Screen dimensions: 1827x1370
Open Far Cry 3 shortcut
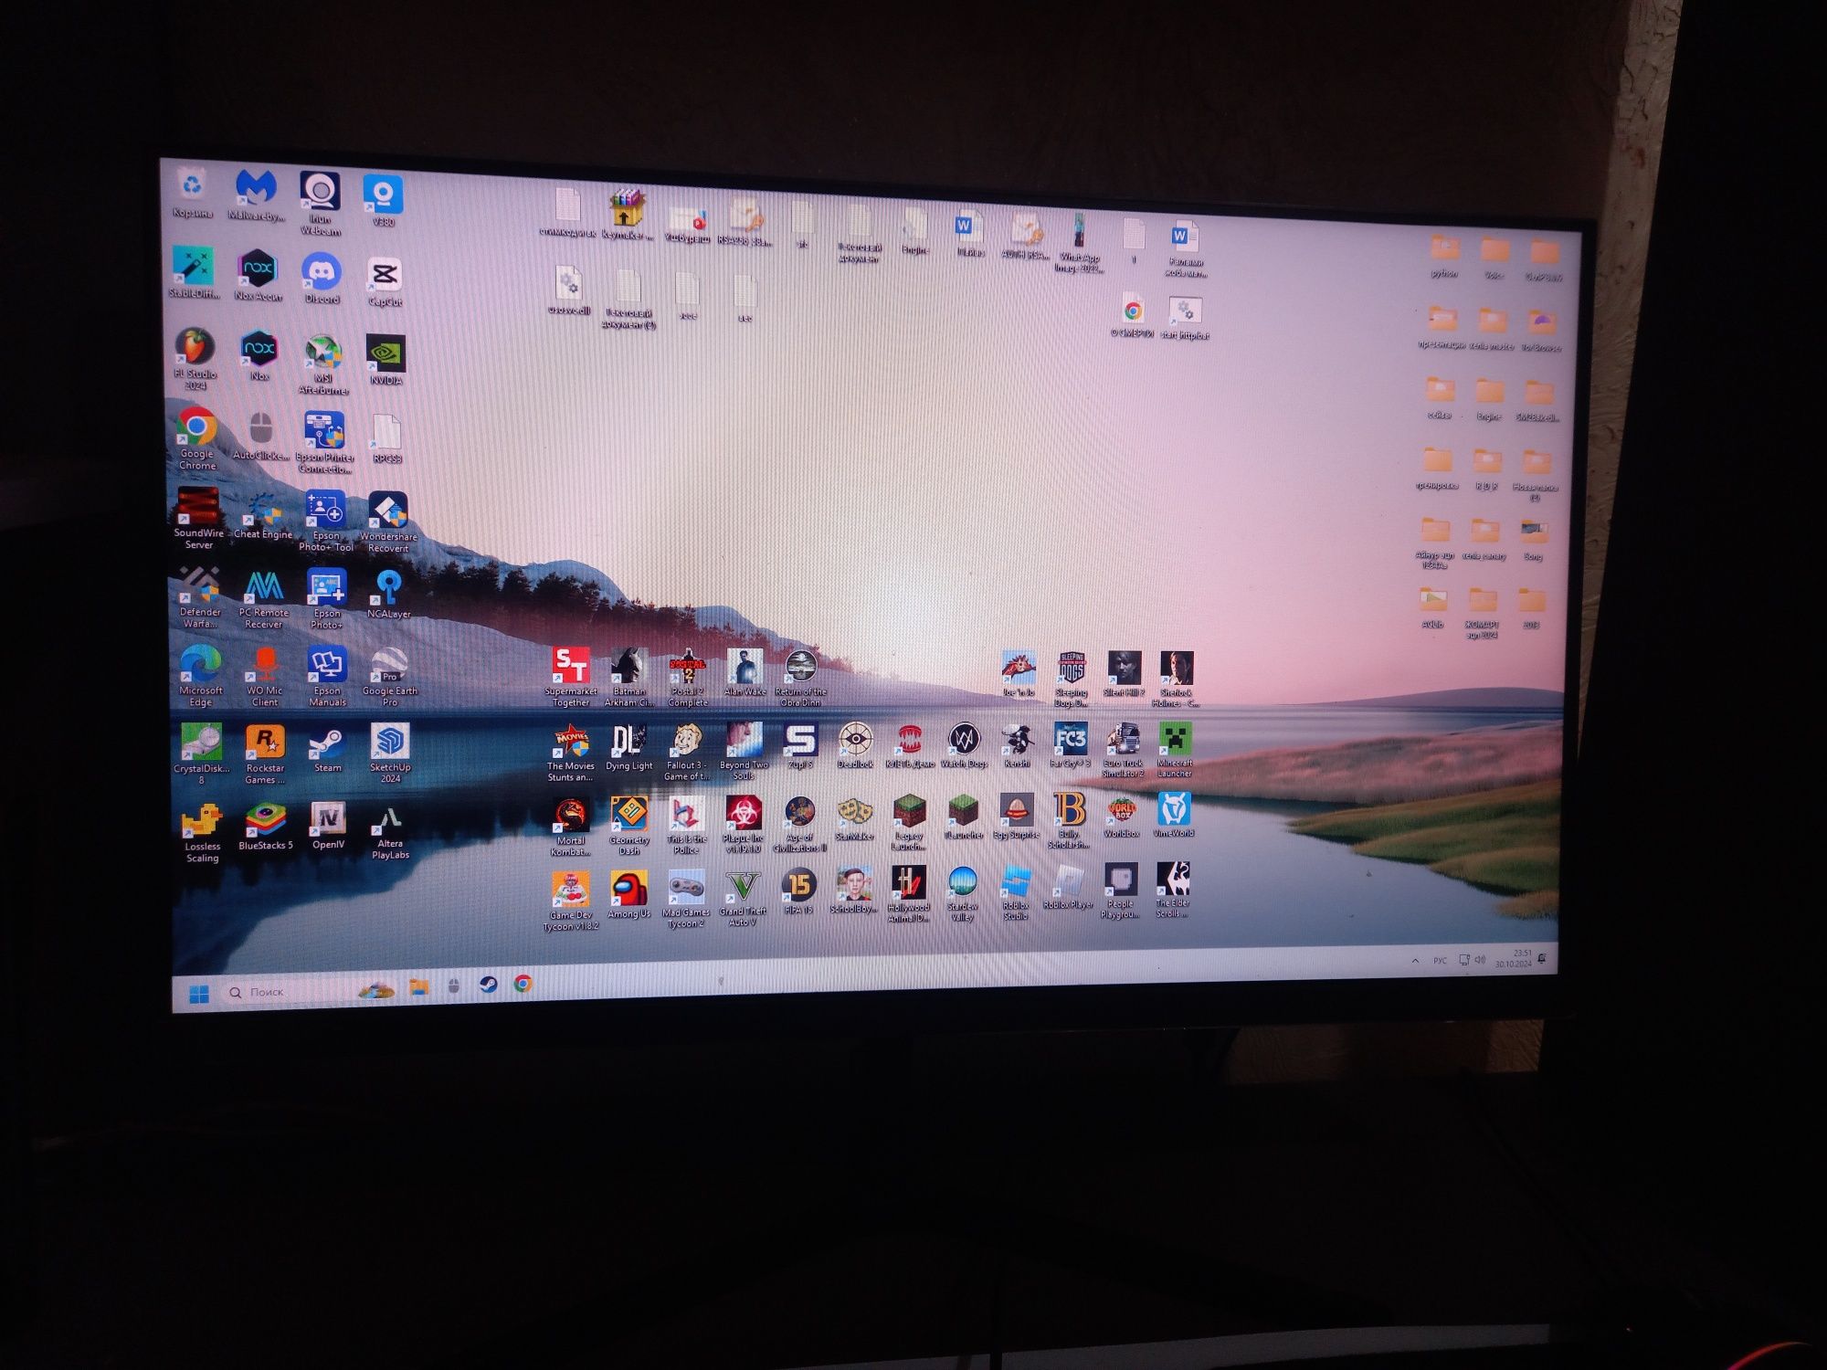[1070, 745]
